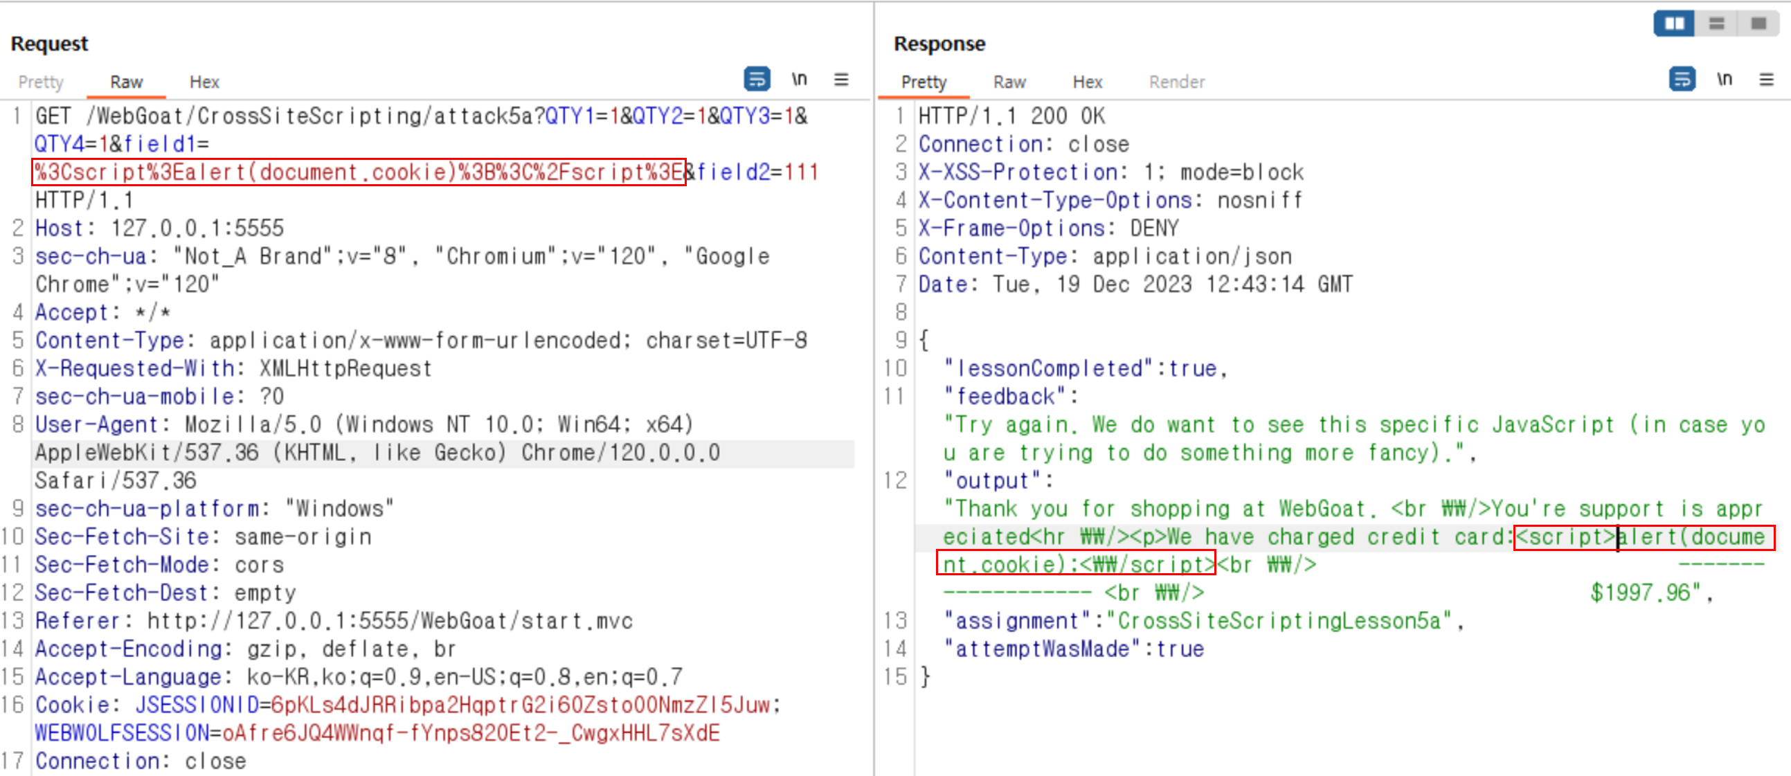Switch Request view to Pretty tab
Image resolution: width=1791 pixels, height=776 pixels.
(40, 82)
